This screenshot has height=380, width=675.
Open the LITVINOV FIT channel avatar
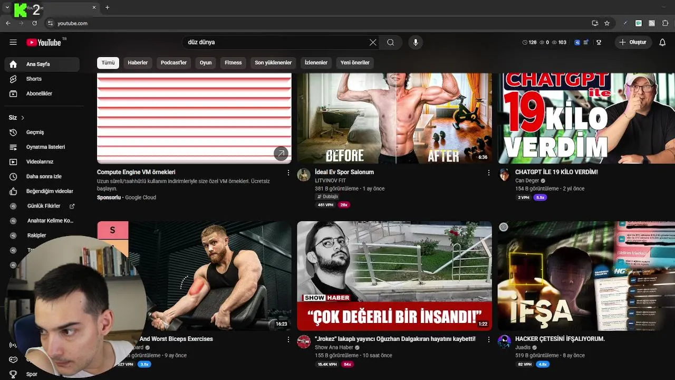304,175
